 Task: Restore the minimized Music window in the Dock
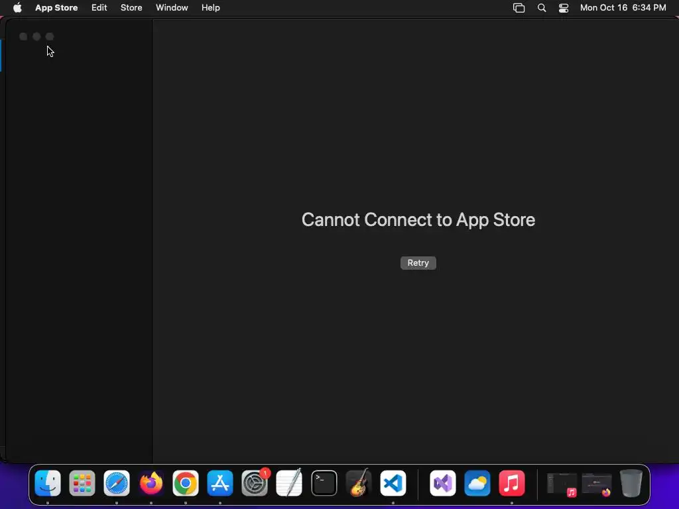pos(562,484)
